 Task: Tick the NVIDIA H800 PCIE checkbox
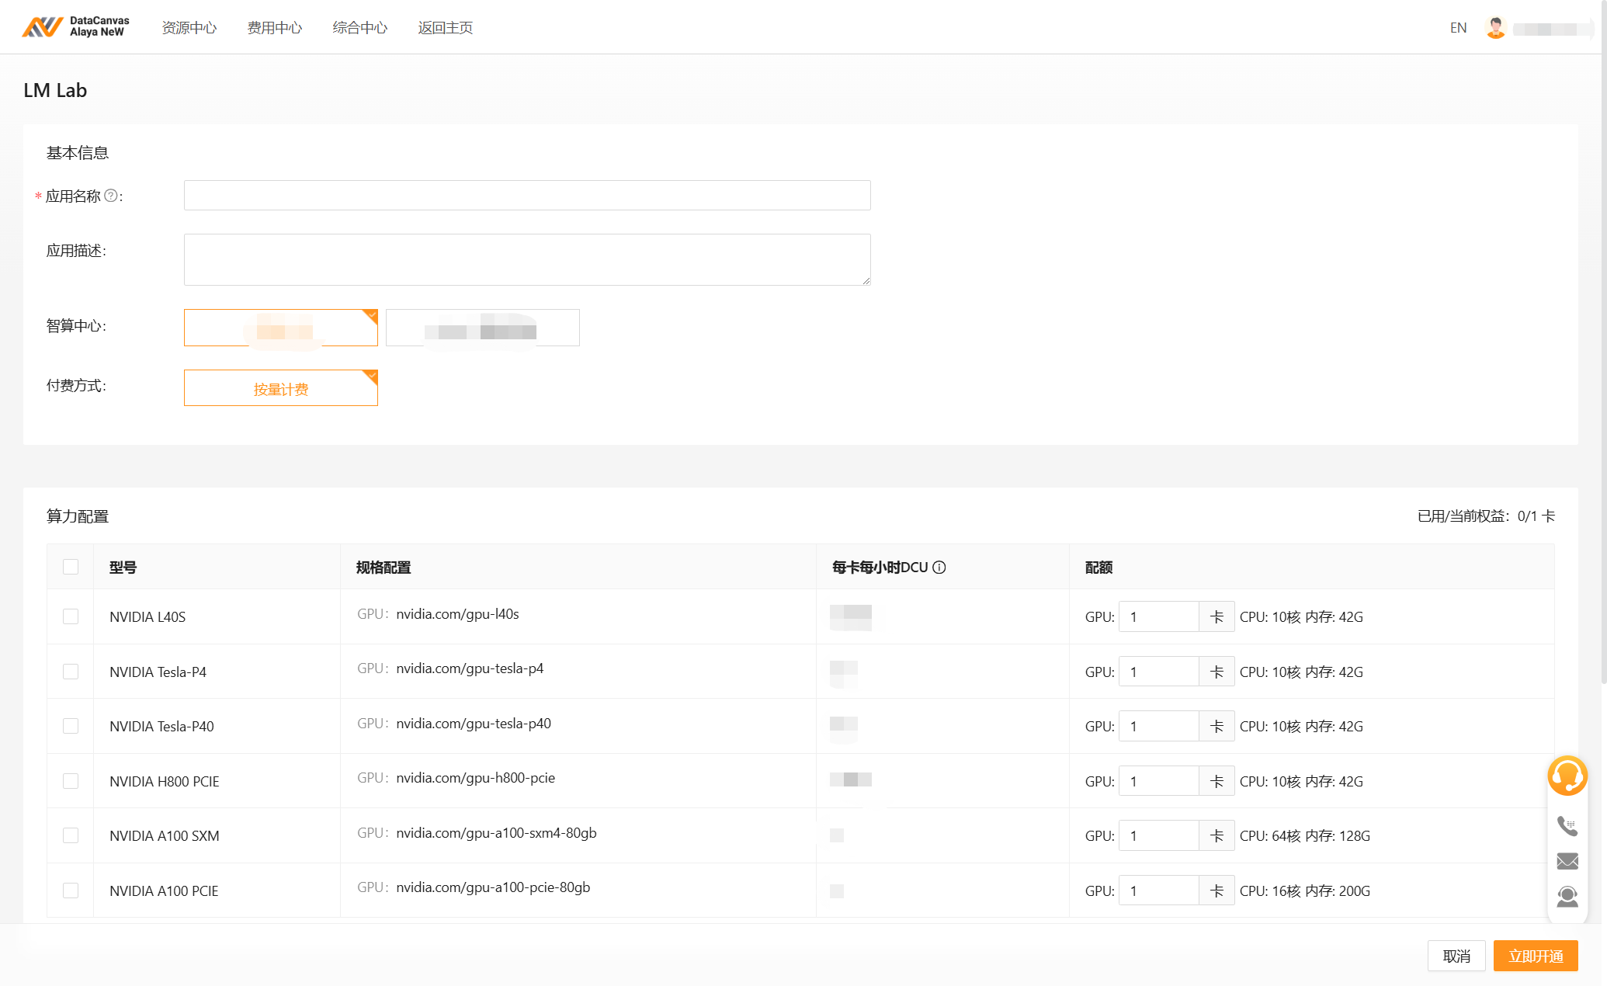coord(71,781)
